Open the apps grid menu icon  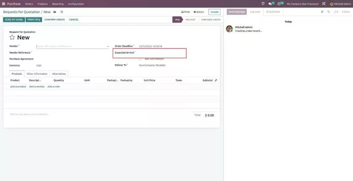pos(3,4)
